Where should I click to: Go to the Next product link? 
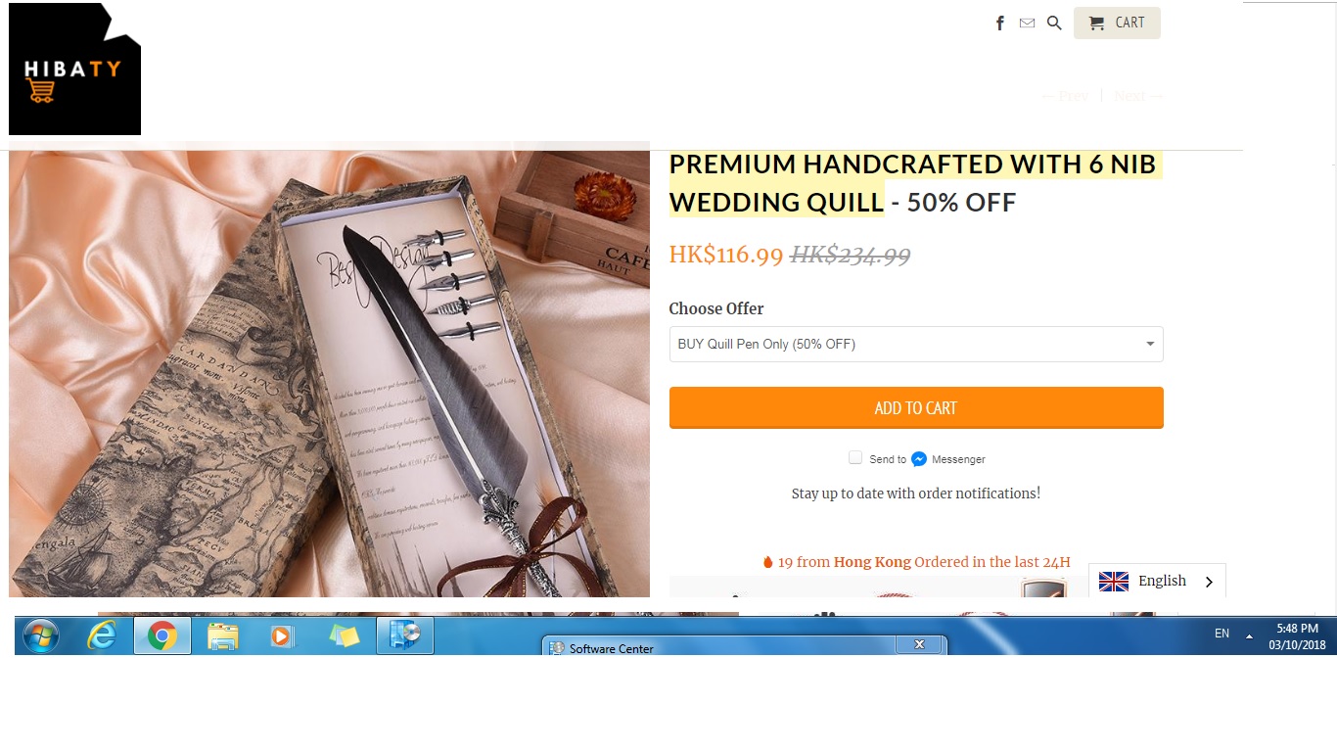pos(1139,96)
